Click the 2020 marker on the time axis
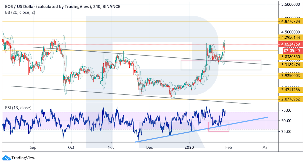This screenshot has width=305, height=164. tap(189, 147)
